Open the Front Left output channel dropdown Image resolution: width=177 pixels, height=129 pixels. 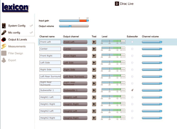pyautogui.click(x=75, y=42)
